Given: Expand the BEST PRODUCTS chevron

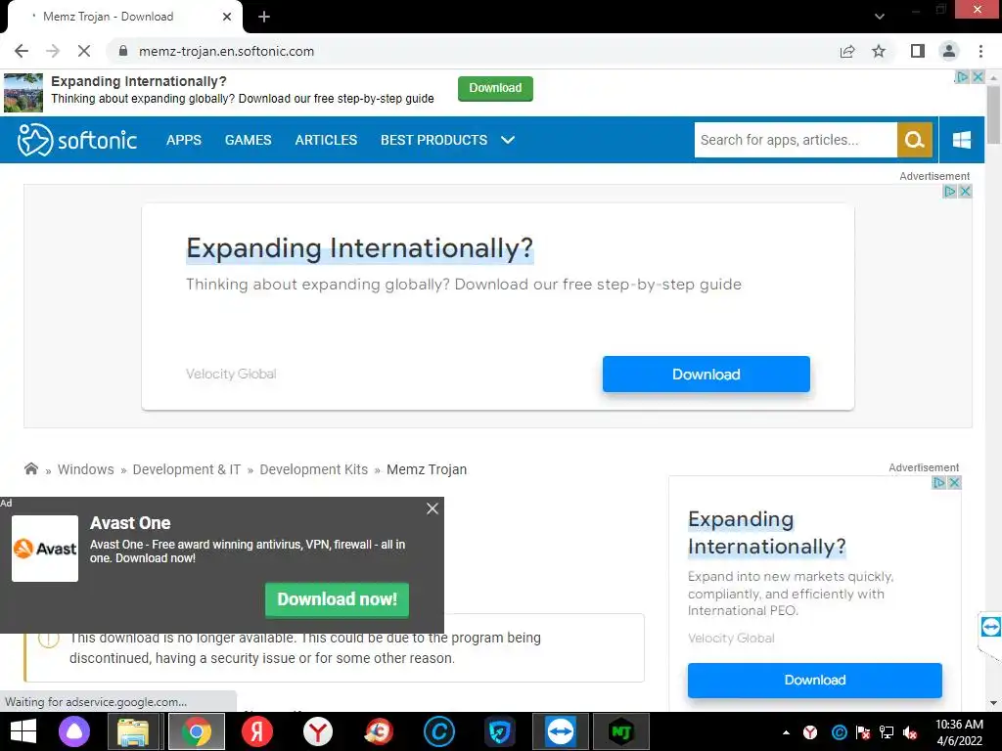Looking at the screenshot, I should tap(508, 140).
